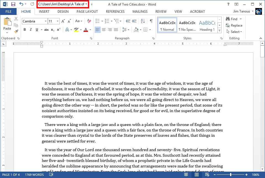Switch to Read Mode view
Viewport: 265px width, 178px height.
[x=186, y=174]
